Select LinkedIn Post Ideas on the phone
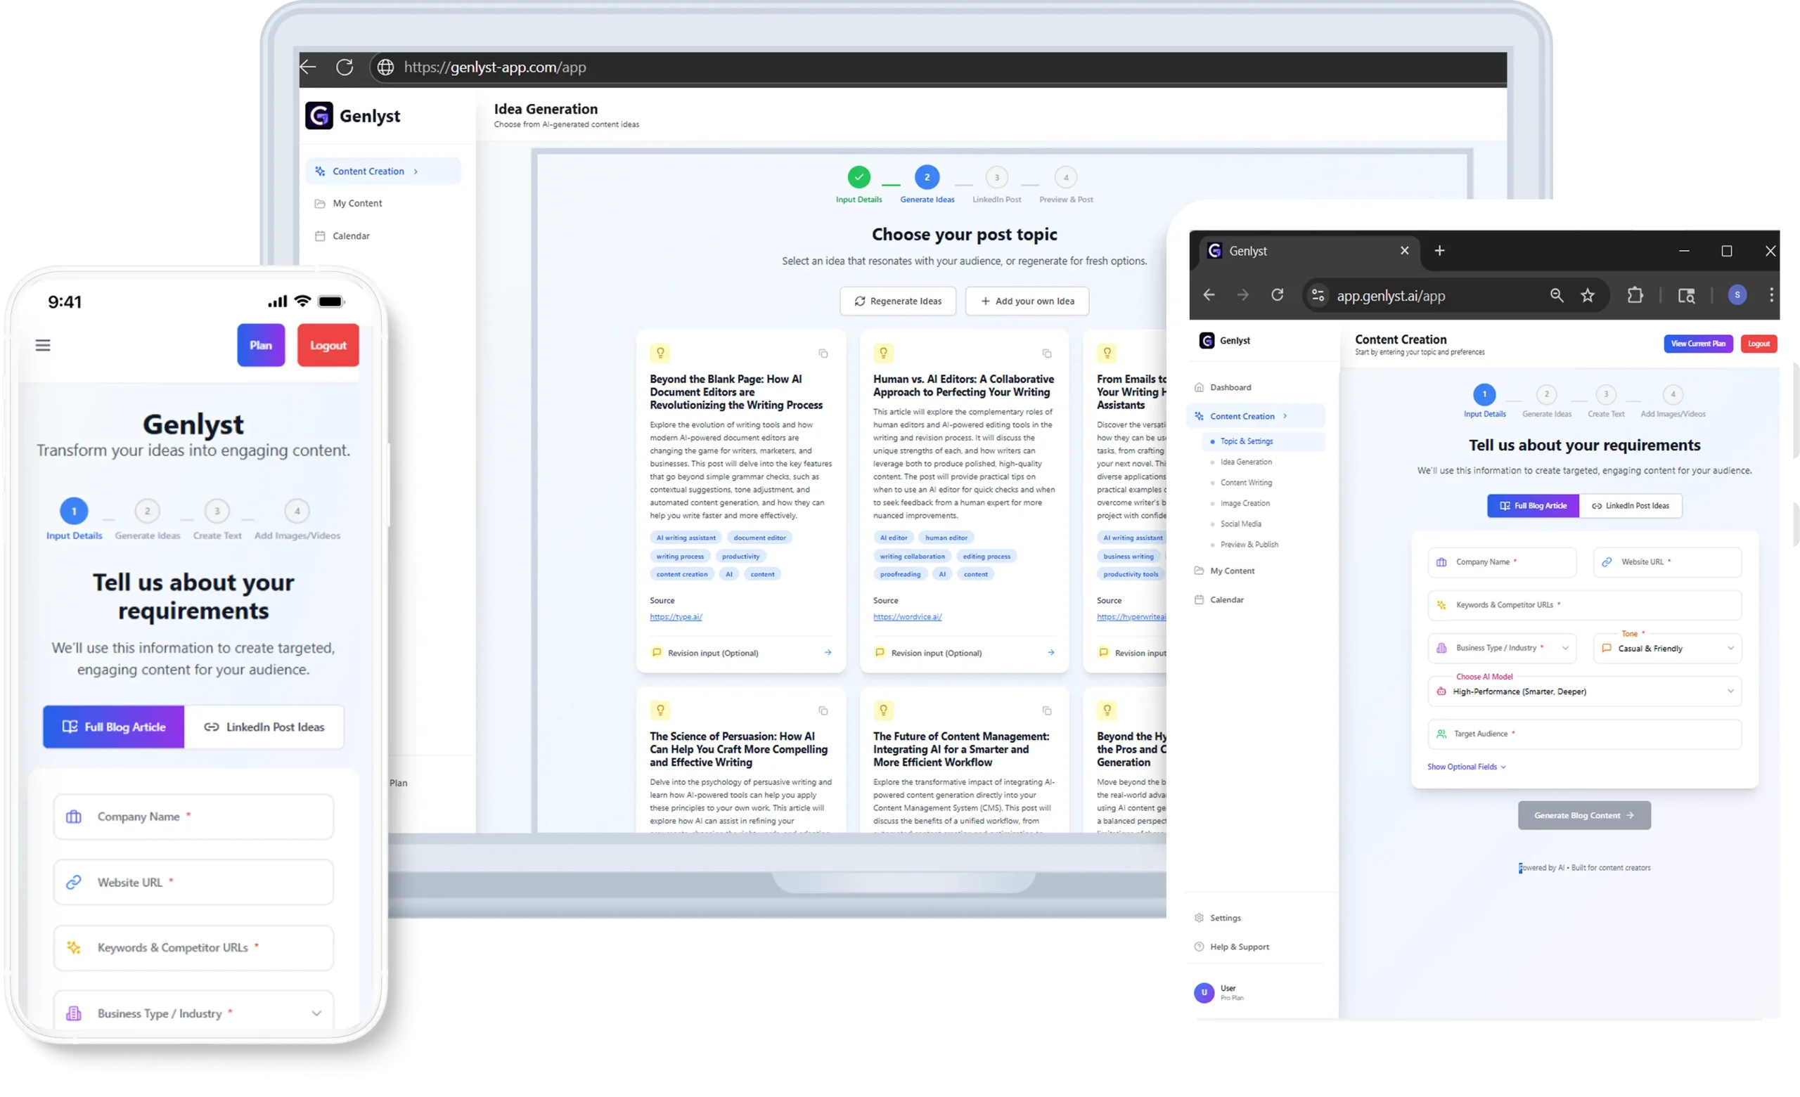 coord(264,727)
